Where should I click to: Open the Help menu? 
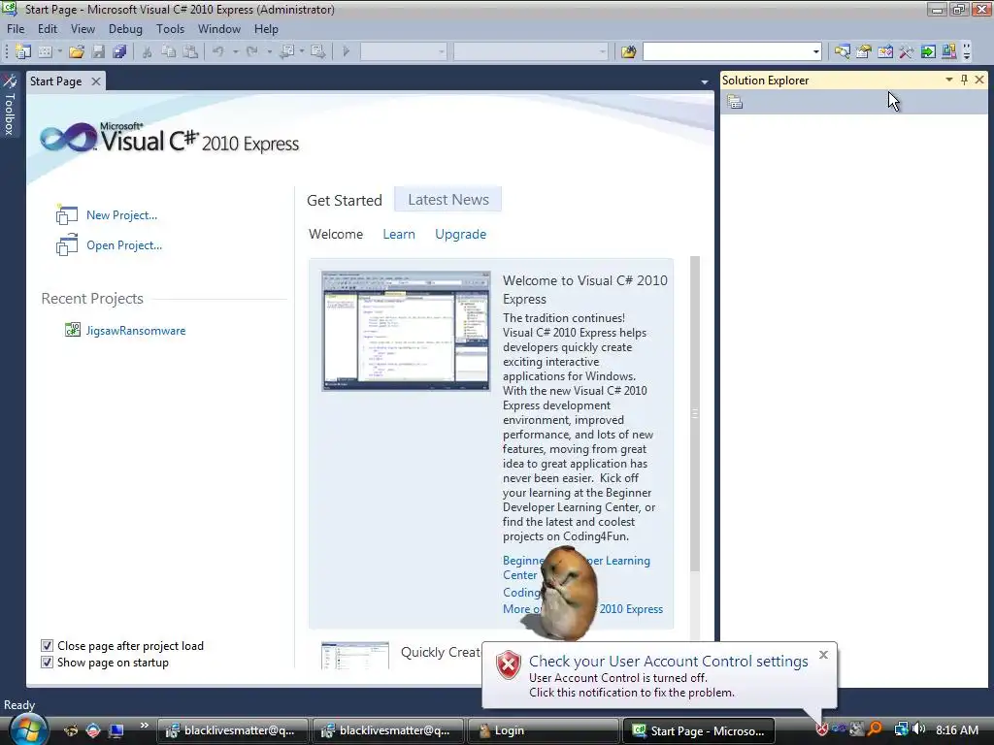[x=266, y=29]
